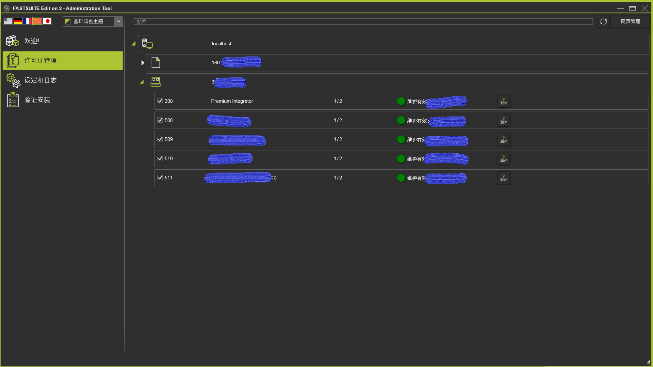Collapse the localhost tree node
Viewport: 653px width, 367px height.
click(134, 44)
